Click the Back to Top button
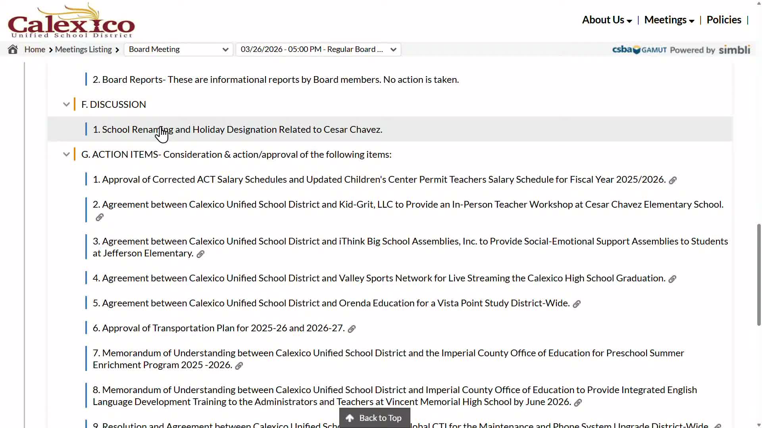This screenshot has height=428, width=762. pos(374,418)
